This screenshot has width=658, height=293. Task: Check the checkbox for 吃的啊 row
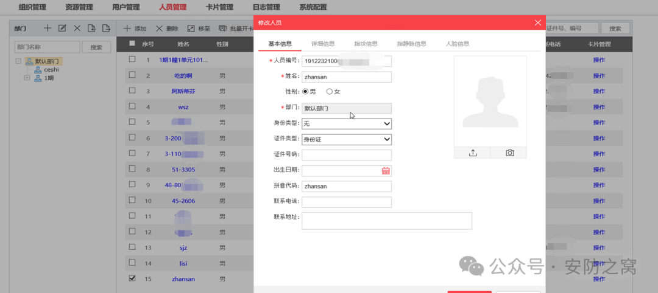pyautogui.click(x=132, y=75)
